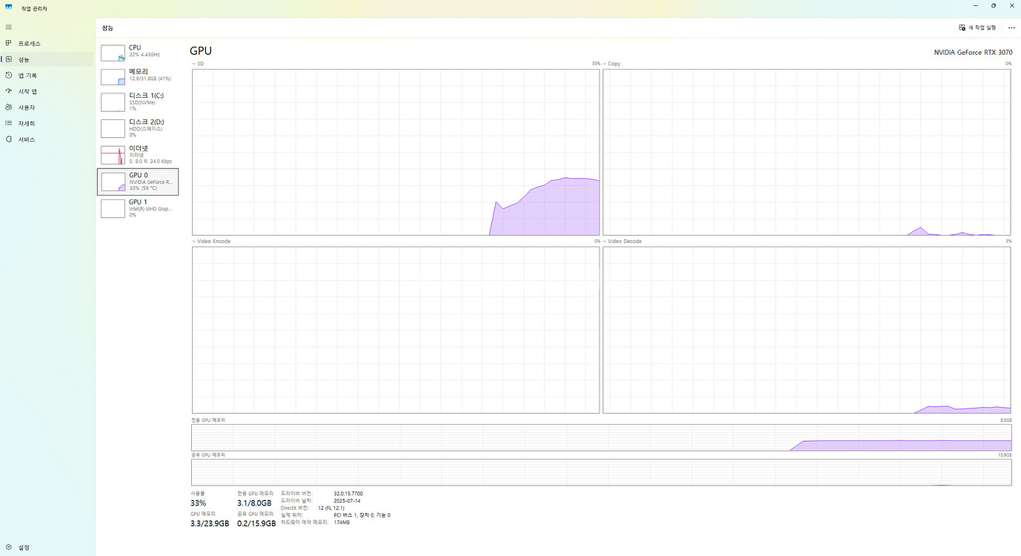This screenshot has width=1021, height=556.
Task: Open the Video Decode engine dropdown
Action: [x=622, y=242]
